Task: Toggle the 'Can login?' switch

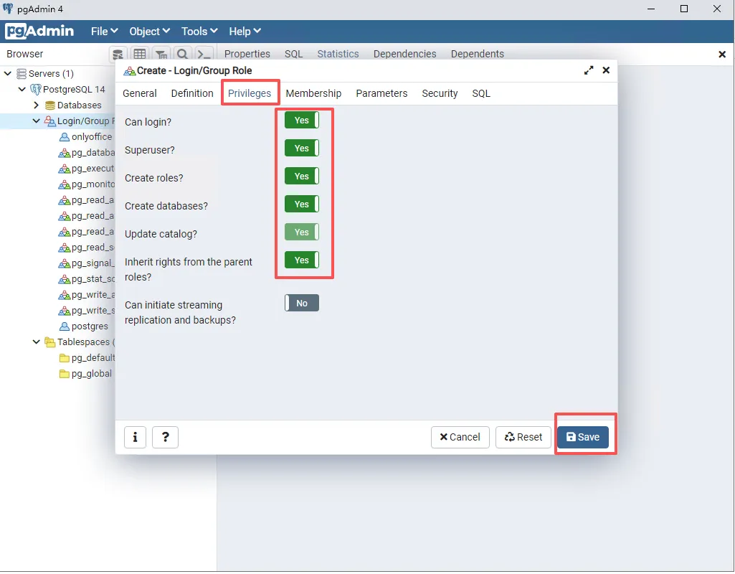Action: tap(302, 120)
